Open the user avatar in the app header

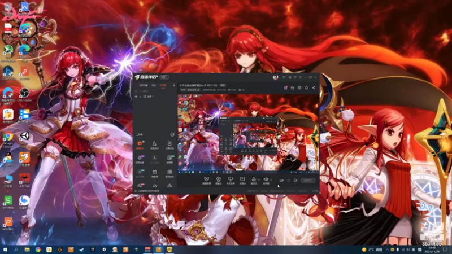pos(275,77)
